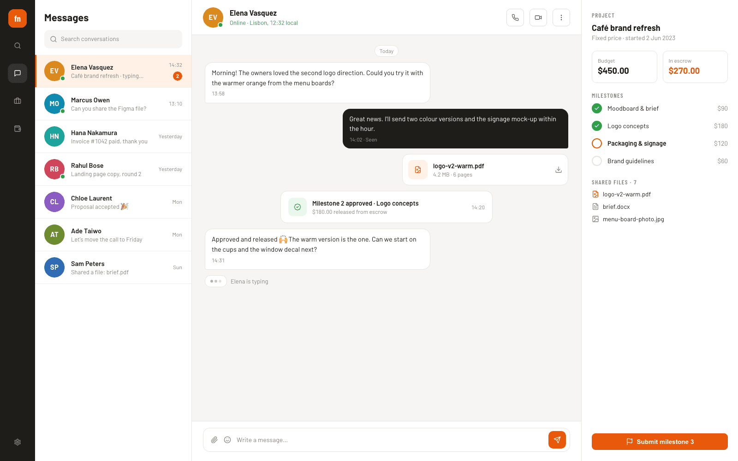738x461 pixels.
Task: Open the logo-v2-warm.pdf attachment card in chat
Action: tap(485, 170)
